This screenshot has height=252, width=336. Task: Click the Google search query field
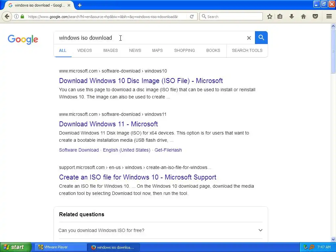[150, 38]
